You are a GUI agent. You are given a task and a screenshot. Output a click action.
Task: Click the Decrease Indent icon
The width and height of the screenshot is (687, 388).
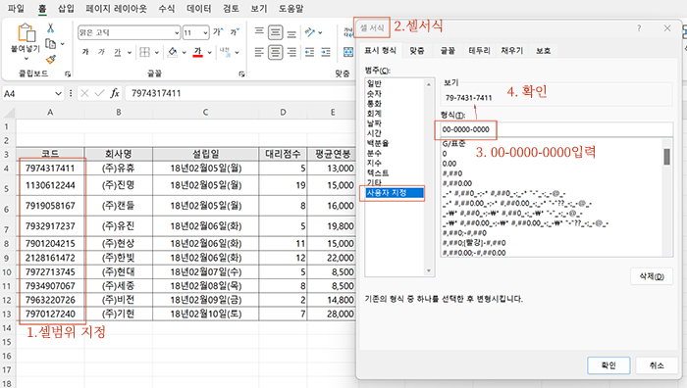(x=310, y=53)
